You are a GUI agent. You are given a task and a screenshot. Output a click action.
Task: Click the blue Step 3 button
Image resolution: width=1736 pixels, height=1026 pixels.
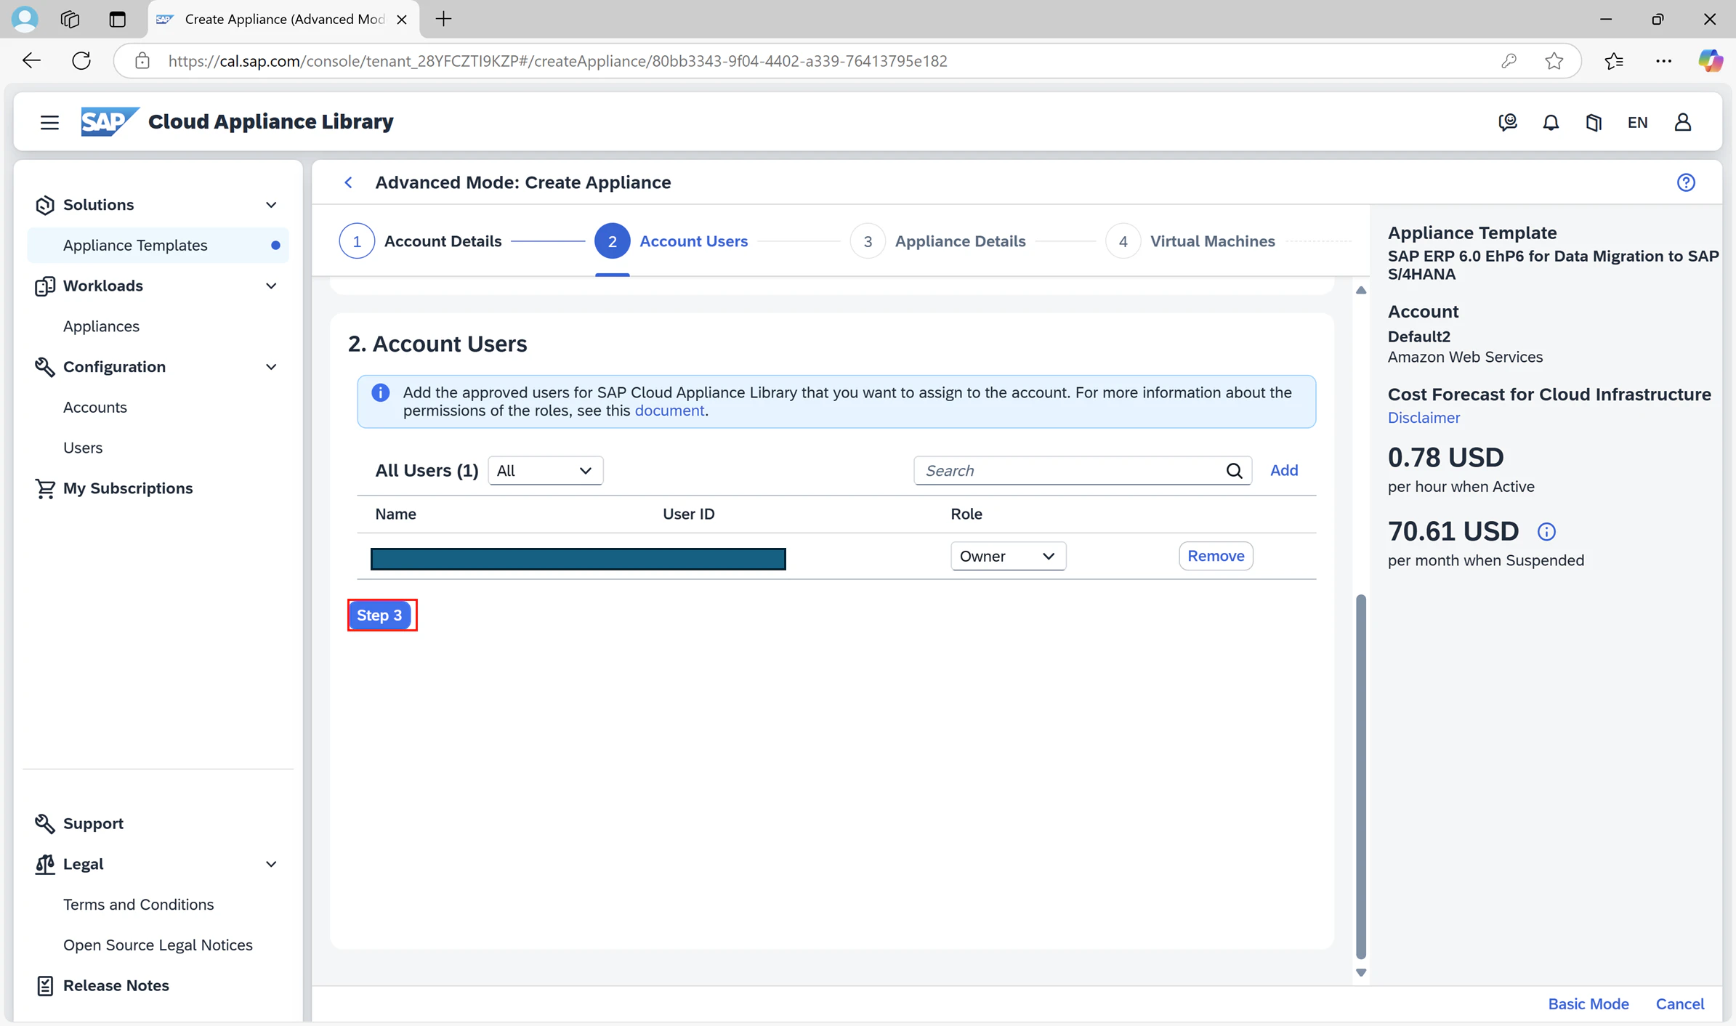coord(380,615)
